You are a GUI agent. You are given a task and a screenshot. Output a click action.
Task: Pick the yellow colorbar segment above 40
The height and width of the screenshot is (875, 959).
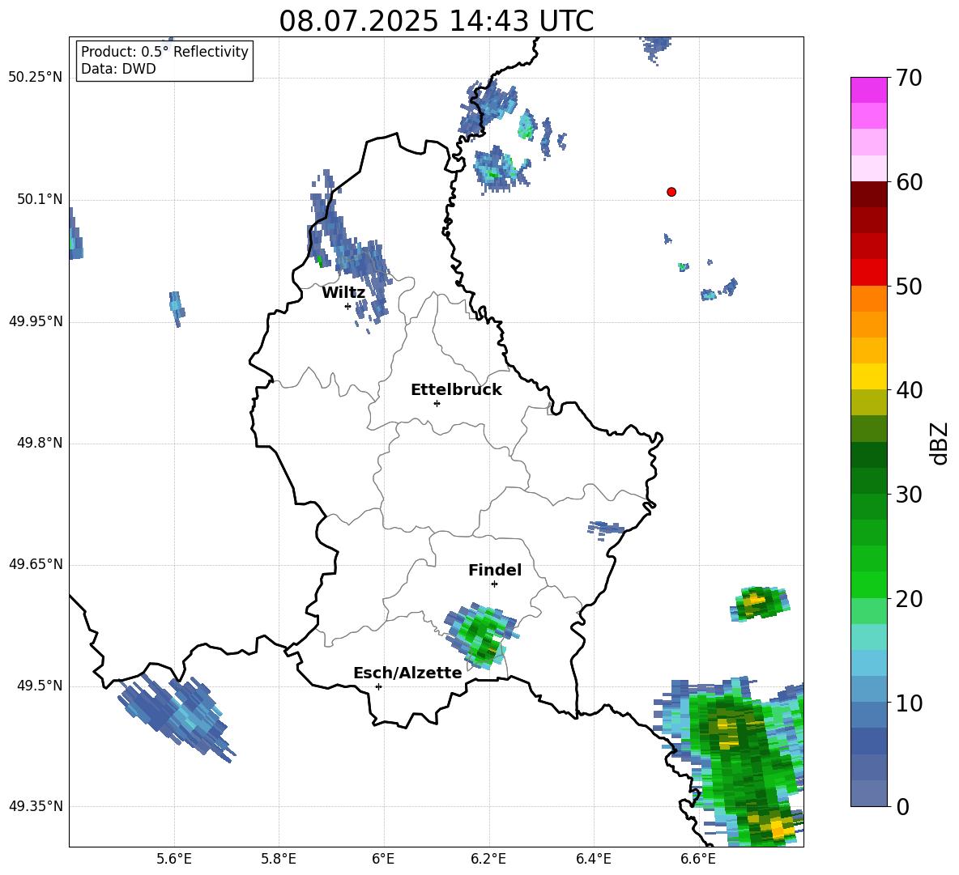[868, 376]
